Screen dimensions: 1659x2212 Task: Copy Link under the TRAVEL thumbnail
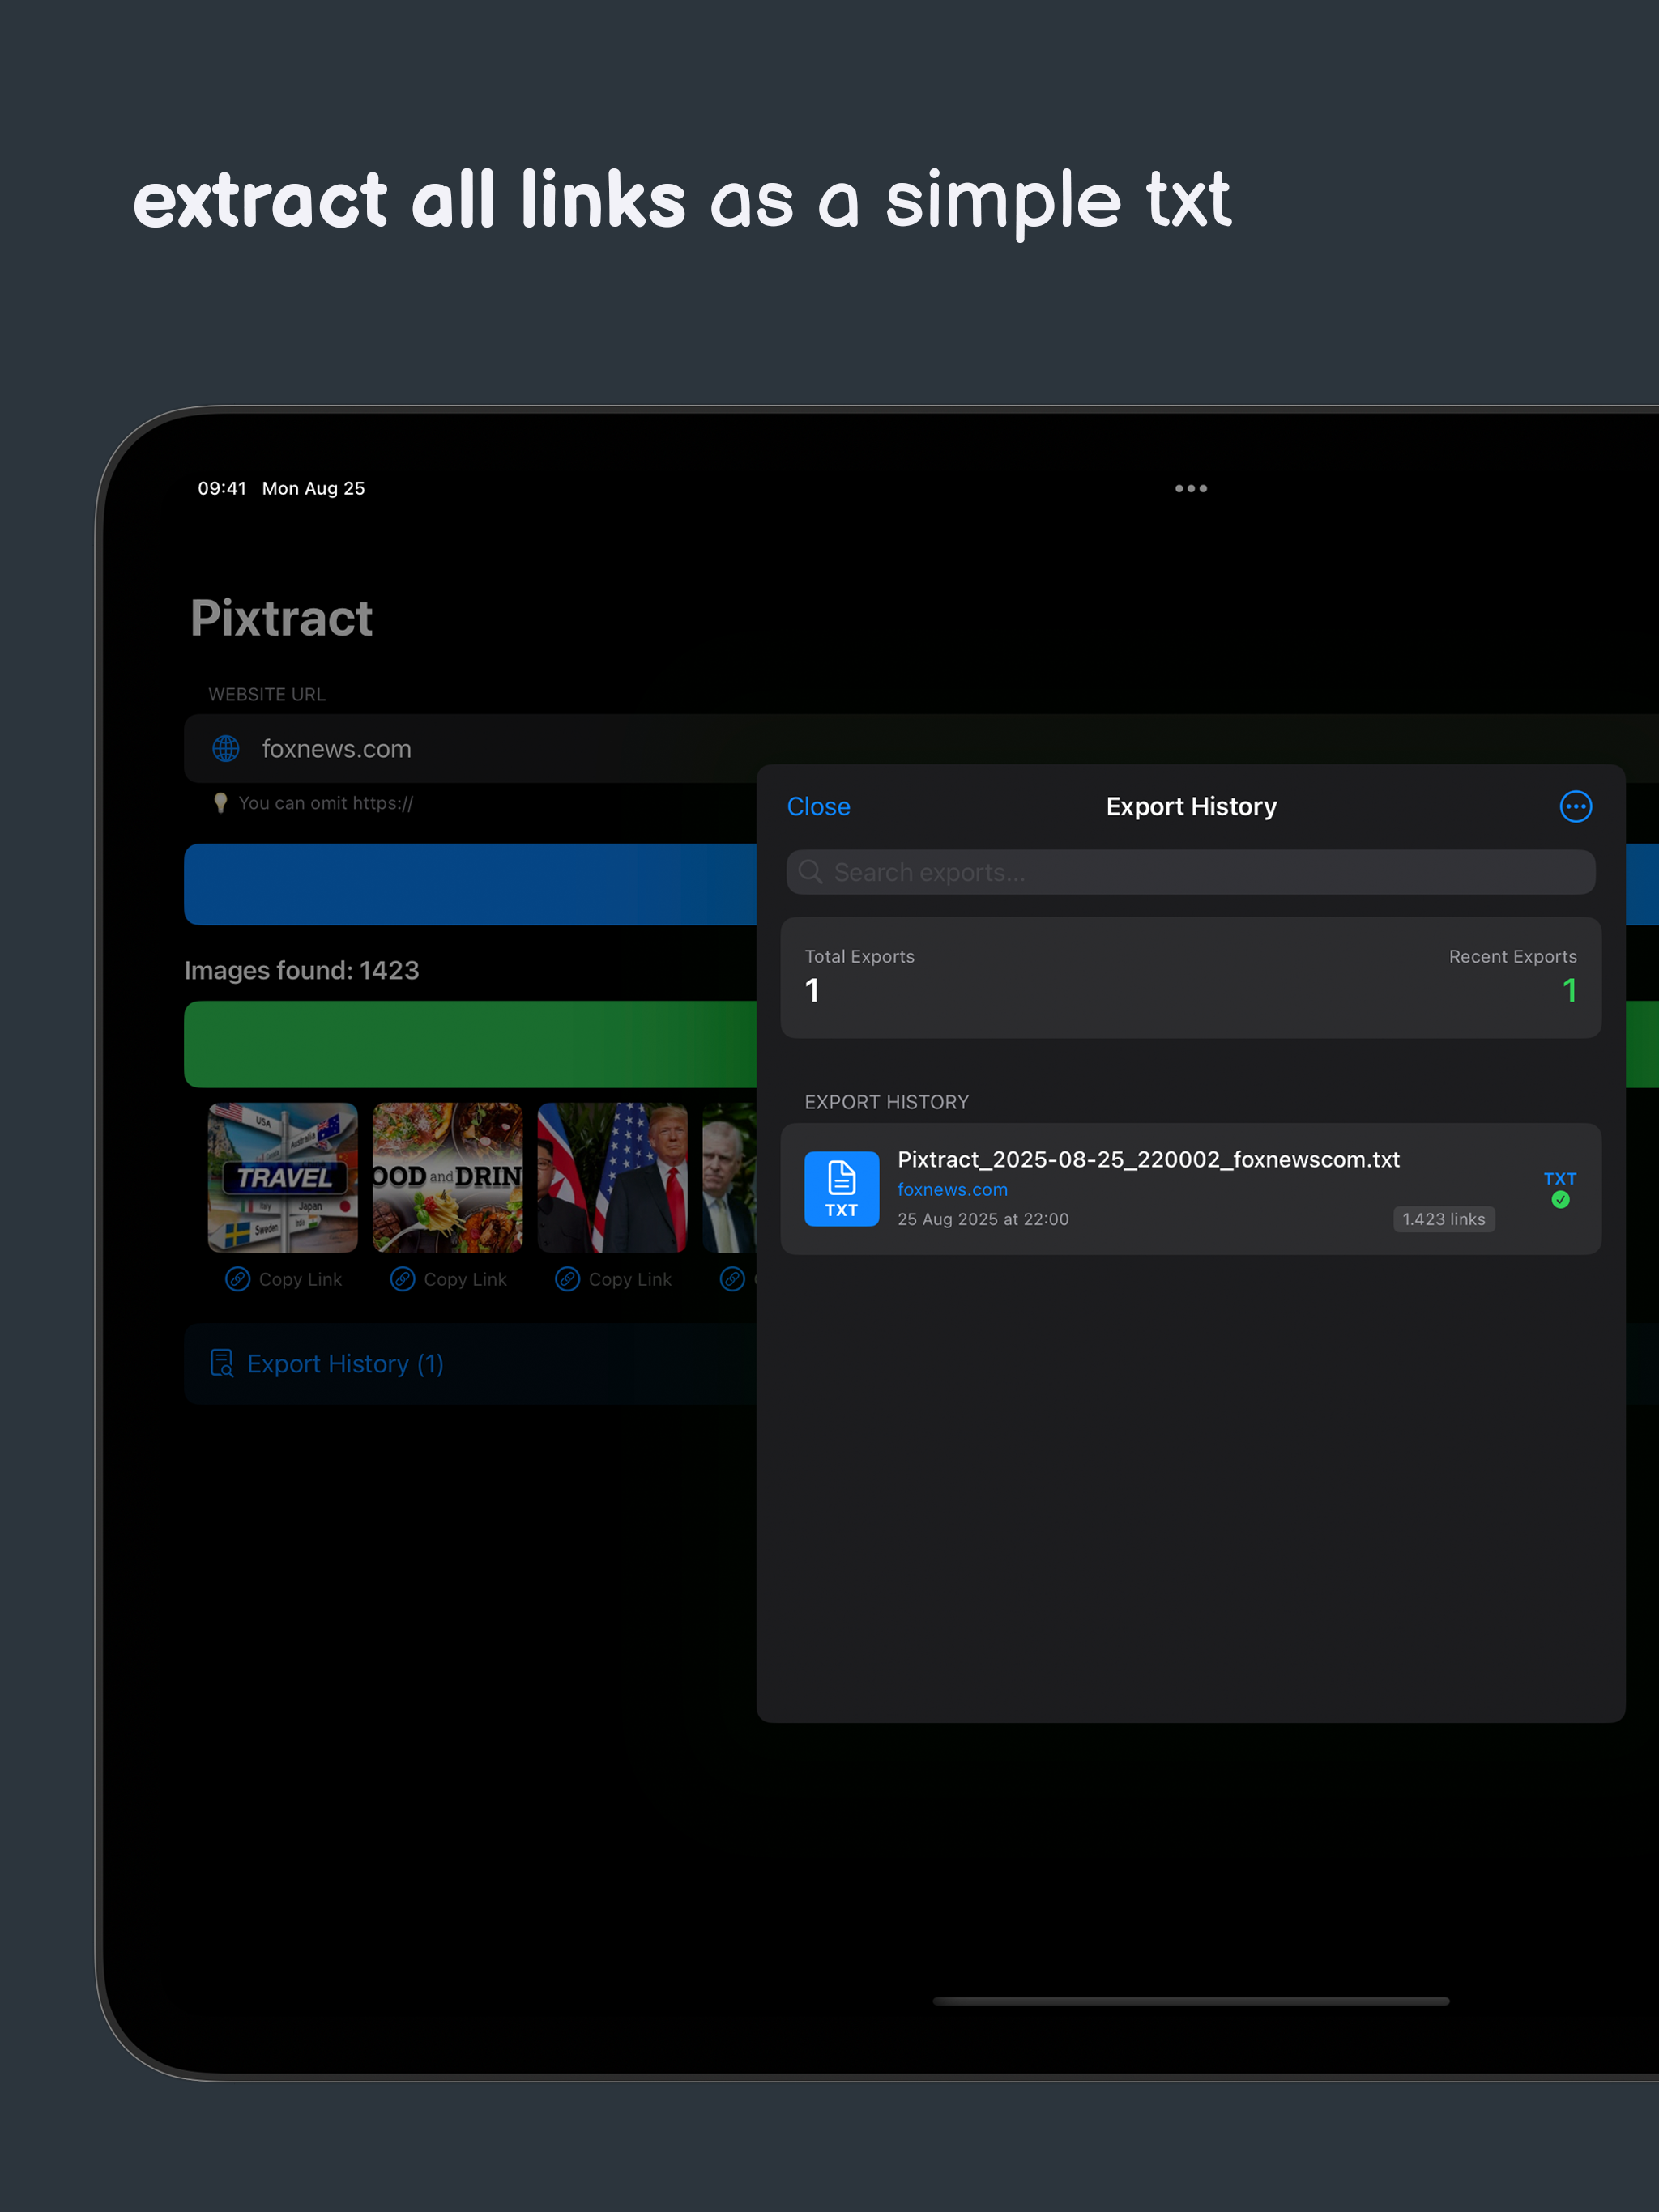[x=284, y=1279]
